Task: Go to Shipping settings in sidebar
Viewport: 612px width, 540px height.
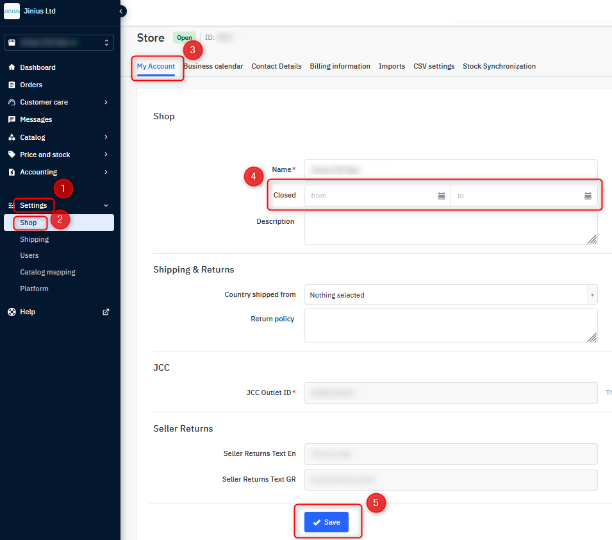Action: tap(34, 239)
